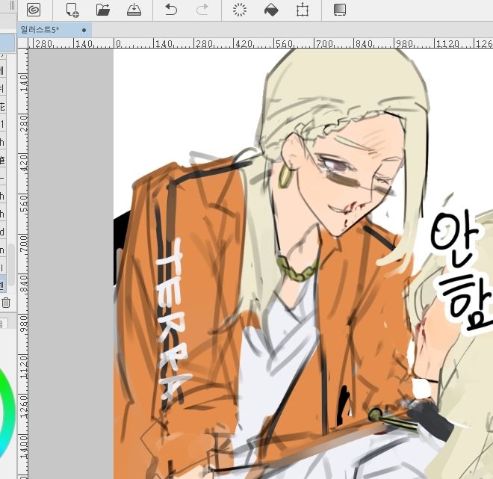Click the left palette dock grip handle
Image resolution: width=493 pixels, height=479 pixels.
tap(12, 6)
